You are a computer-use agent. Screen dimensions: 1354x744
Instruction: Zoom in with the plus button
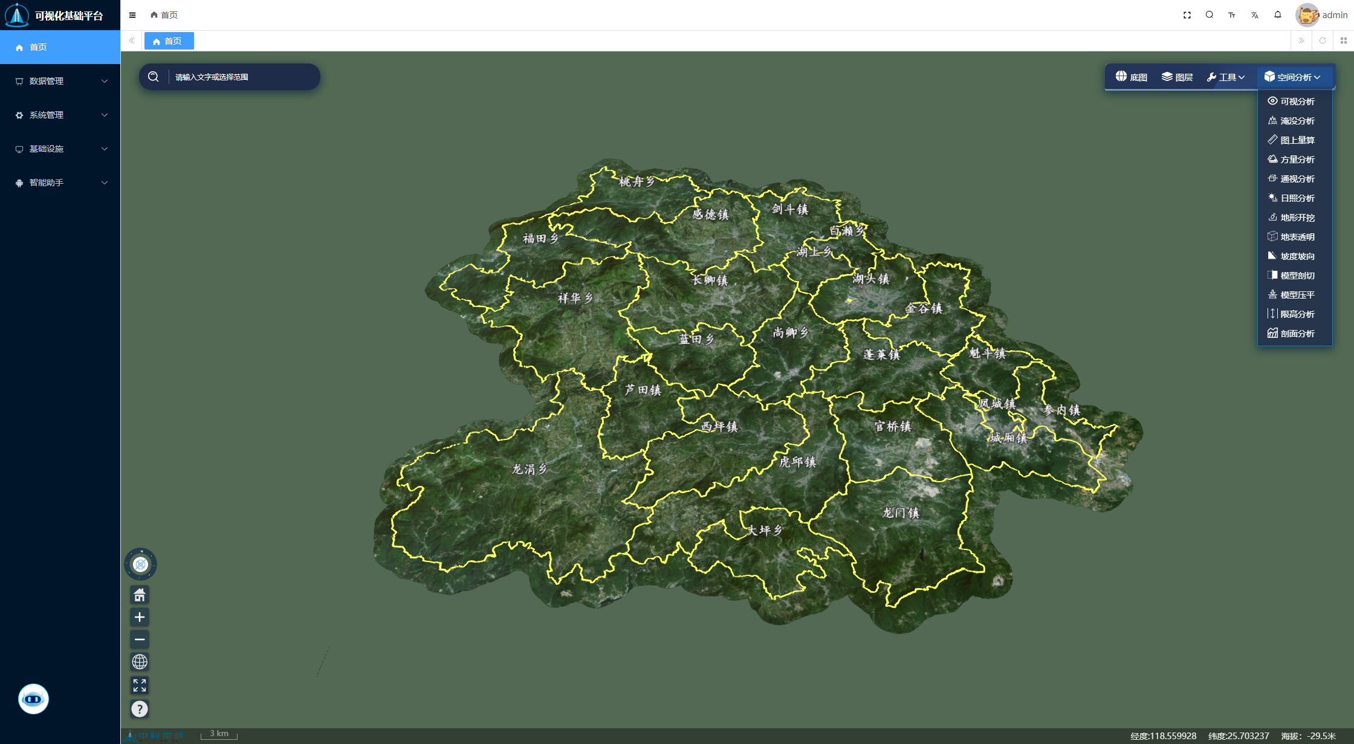point(140,617)
